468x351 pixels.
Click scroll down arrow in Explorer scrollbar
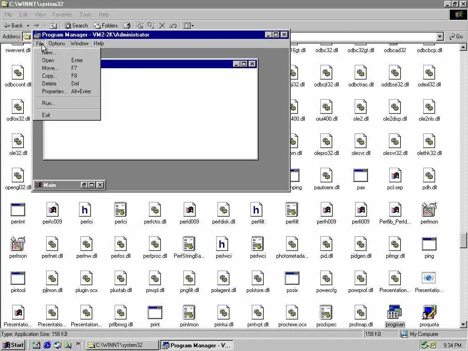point(463,324)
